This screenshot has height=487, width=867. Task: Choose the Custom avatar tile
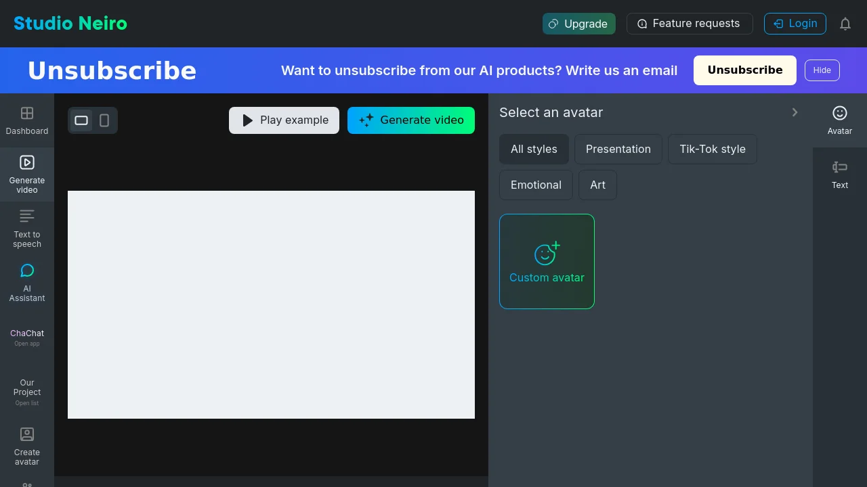coord(547,262)
